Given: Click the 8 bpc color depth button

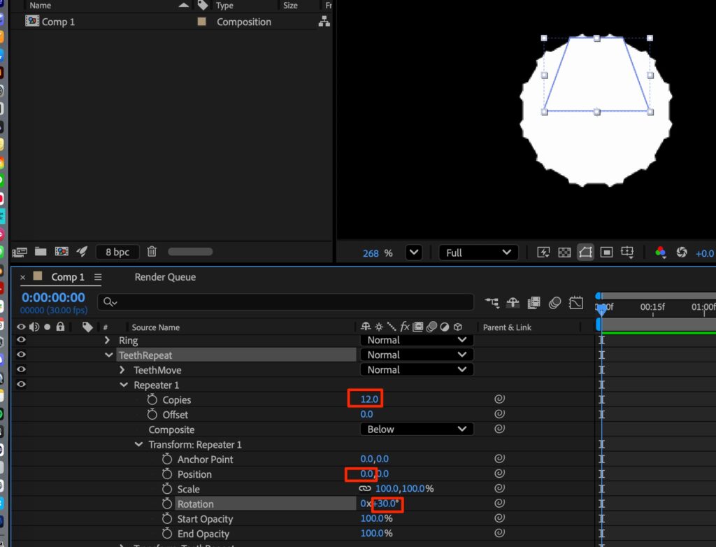Looking at the screenshot, I should (x=117, y=252).
